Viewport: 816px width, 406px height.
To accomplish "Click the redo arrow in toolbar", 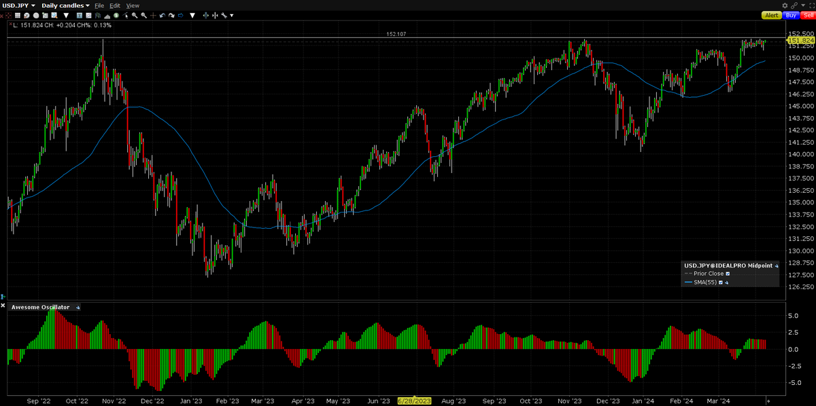I will tap(171, 15).
